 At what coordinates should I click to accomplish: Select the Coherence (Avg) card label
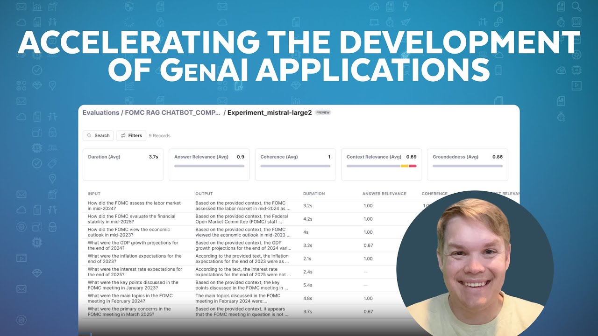pos(279,157)
